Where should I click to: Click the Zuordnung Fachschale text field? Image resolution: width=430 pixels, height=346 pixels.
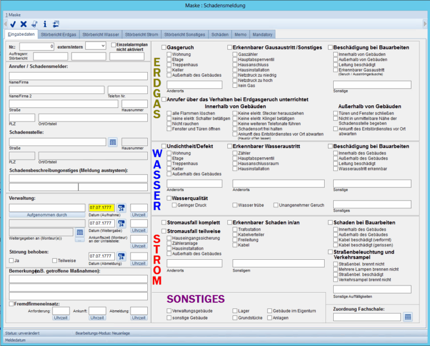click(367, 317)
